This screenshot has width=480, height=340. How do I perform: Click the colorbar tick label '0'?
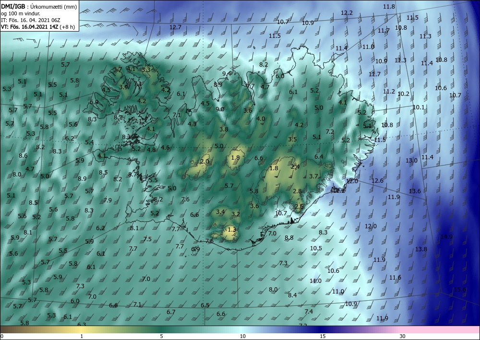click(2, 336)
